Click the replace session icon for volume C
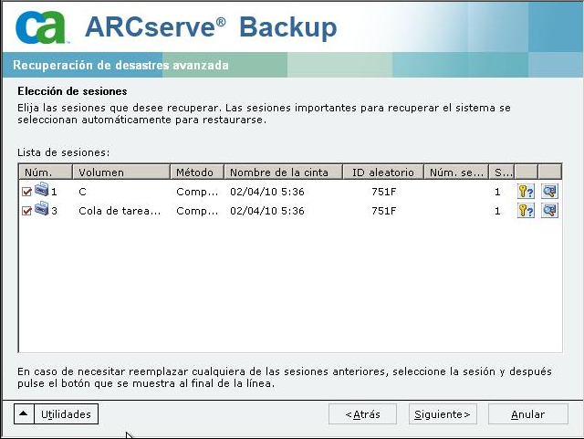584x439 pixels. coord(549,192)
